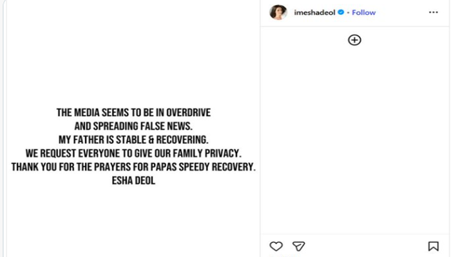Click 'AND SPREADING FALSE NEWS.' text line
Image resolution: width=451 pixels, height=257 pixels.
[x=133, y=127]
